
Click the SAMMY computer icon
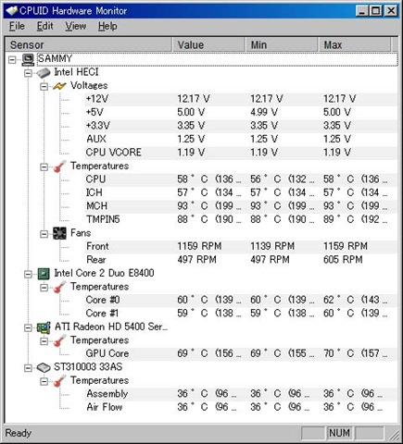pos(28,59)
